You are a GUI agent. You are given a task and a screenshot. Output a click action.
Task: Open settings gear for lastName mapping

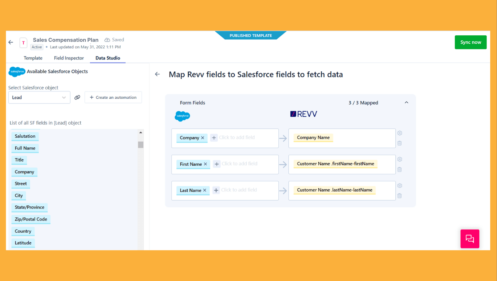coord(400,186)
